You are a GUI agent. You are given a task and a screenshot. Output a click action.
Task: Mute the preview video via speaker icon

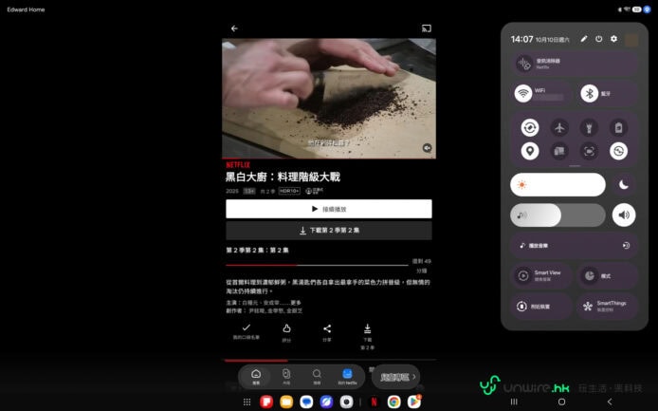coord(427,148)
